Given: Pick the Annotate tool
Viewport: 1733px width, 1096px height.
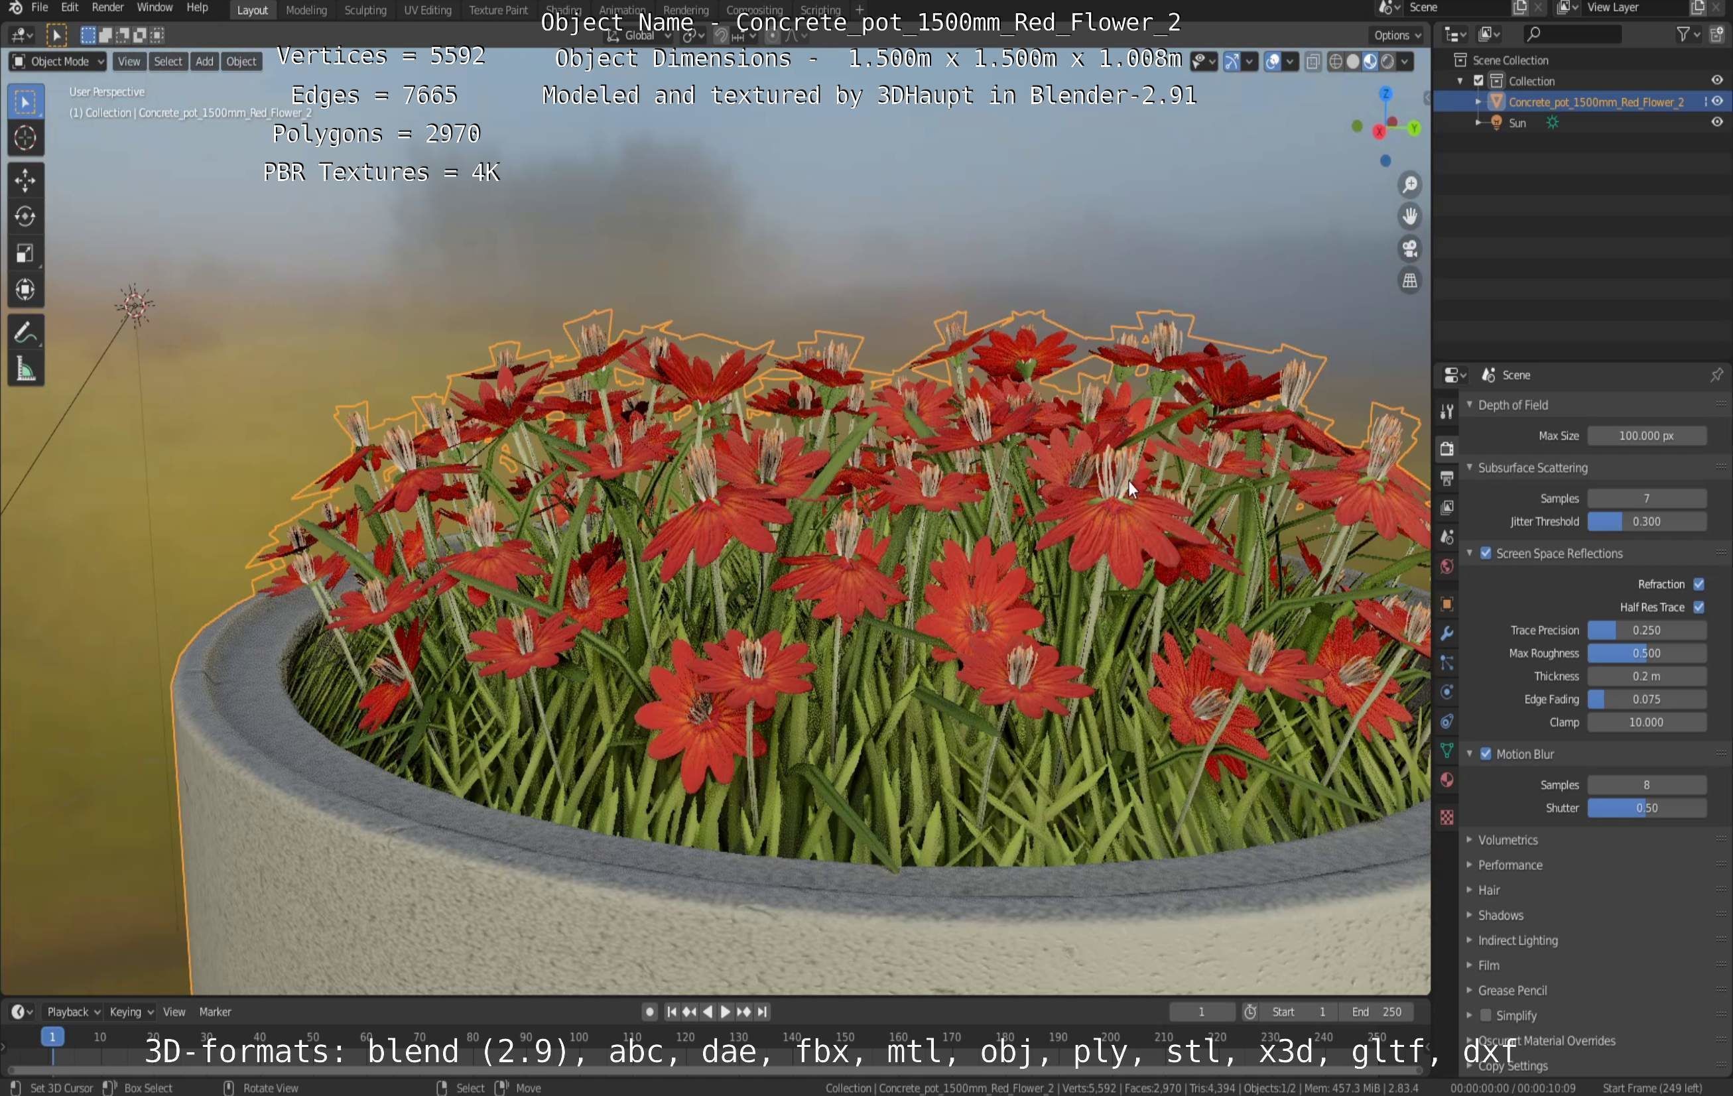Looking at the screenshot, I should tap(25, 332).
